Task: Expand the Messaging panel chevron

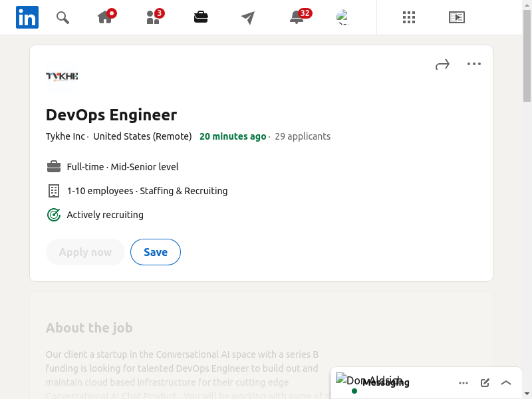Action: [x=506, y=382]
